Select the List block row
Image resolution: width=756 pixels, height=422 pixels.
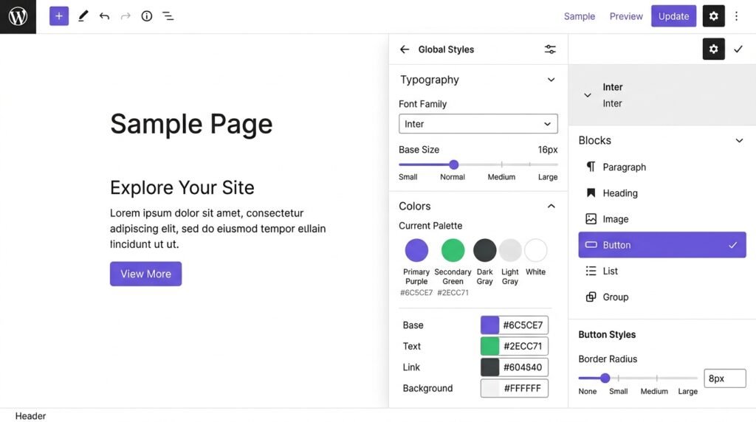click(662, 271)
